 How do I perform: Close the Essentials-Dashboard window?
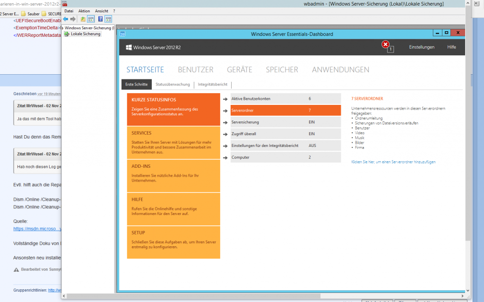click(458, 33)
